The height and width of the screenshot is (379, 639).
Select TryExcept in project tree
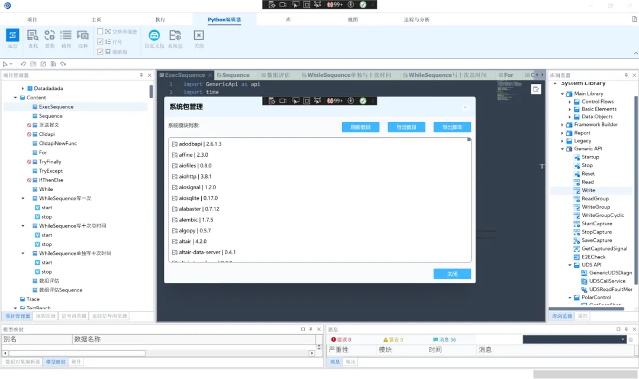(x=51, y=171)
